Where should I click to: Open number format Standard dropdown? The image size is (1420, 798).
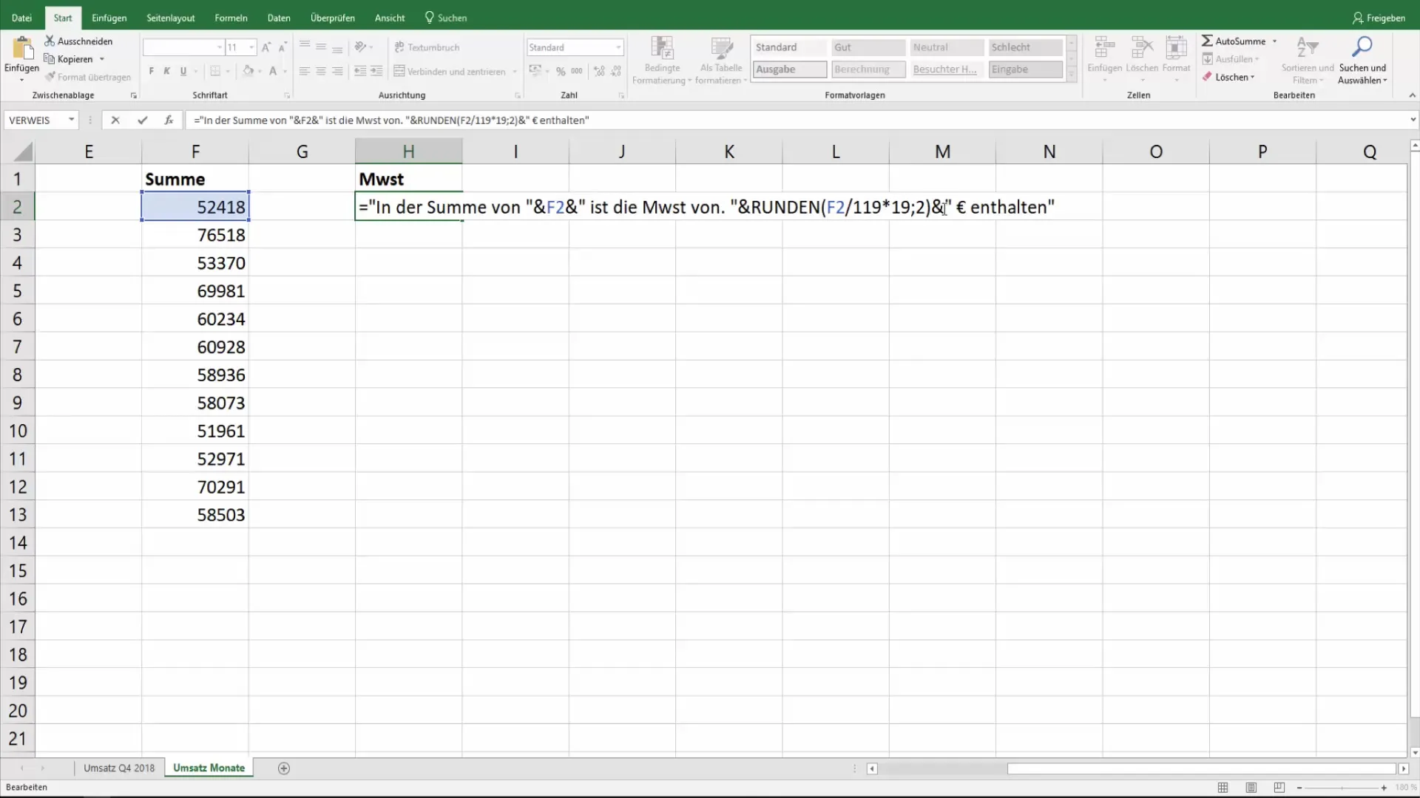click(618, 47)
